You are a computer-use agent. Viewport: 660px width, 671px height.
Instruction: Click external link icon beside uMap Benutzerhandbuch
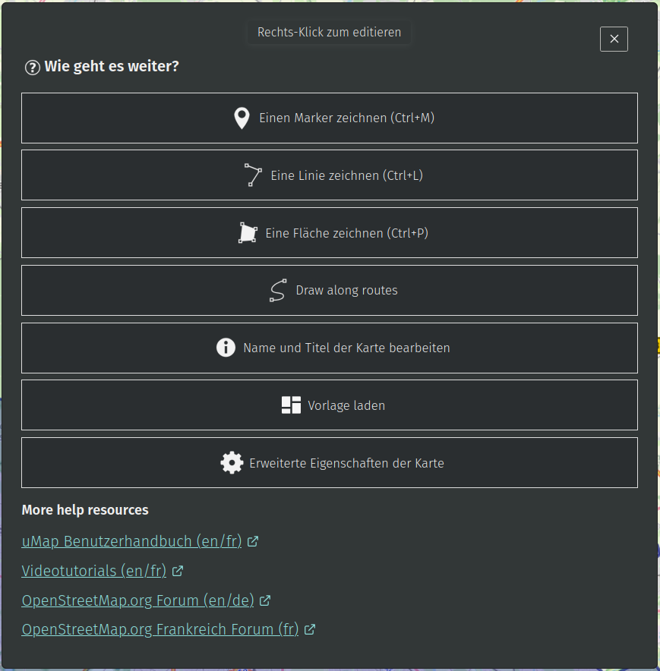pos(253,542)
